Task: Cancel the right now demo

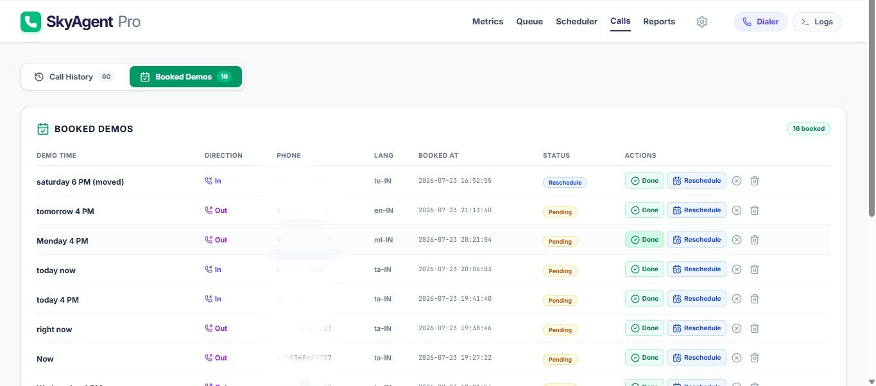Action: [x=737, y=328]
